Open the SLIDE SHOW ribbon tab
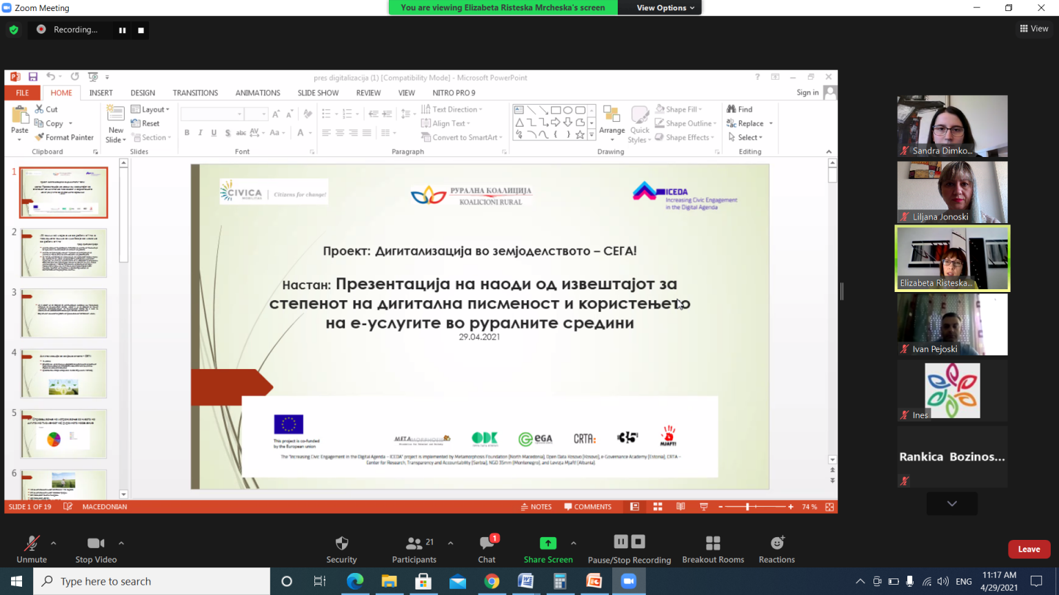 pos(318,93)
